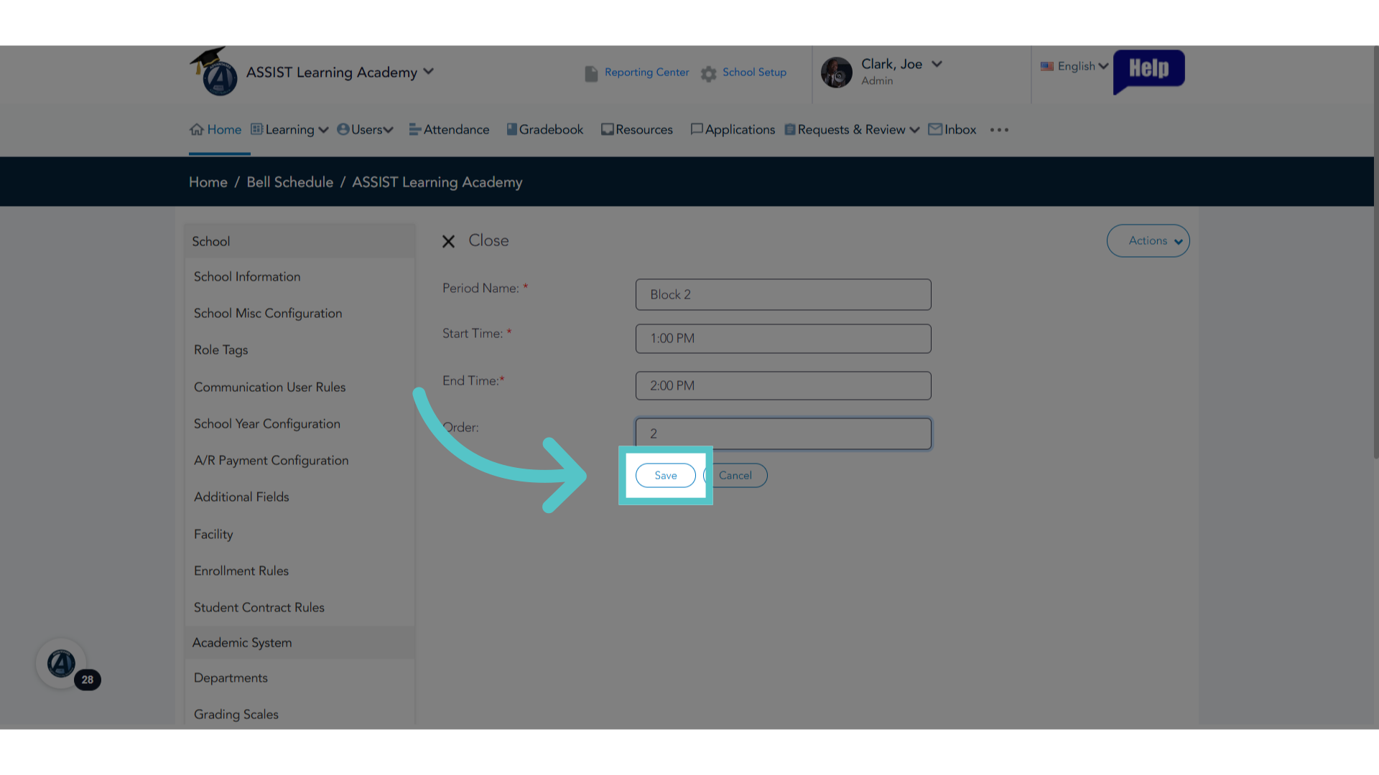
Task: Open the Help speech bubble
Action: click(x=1148, y=70)
